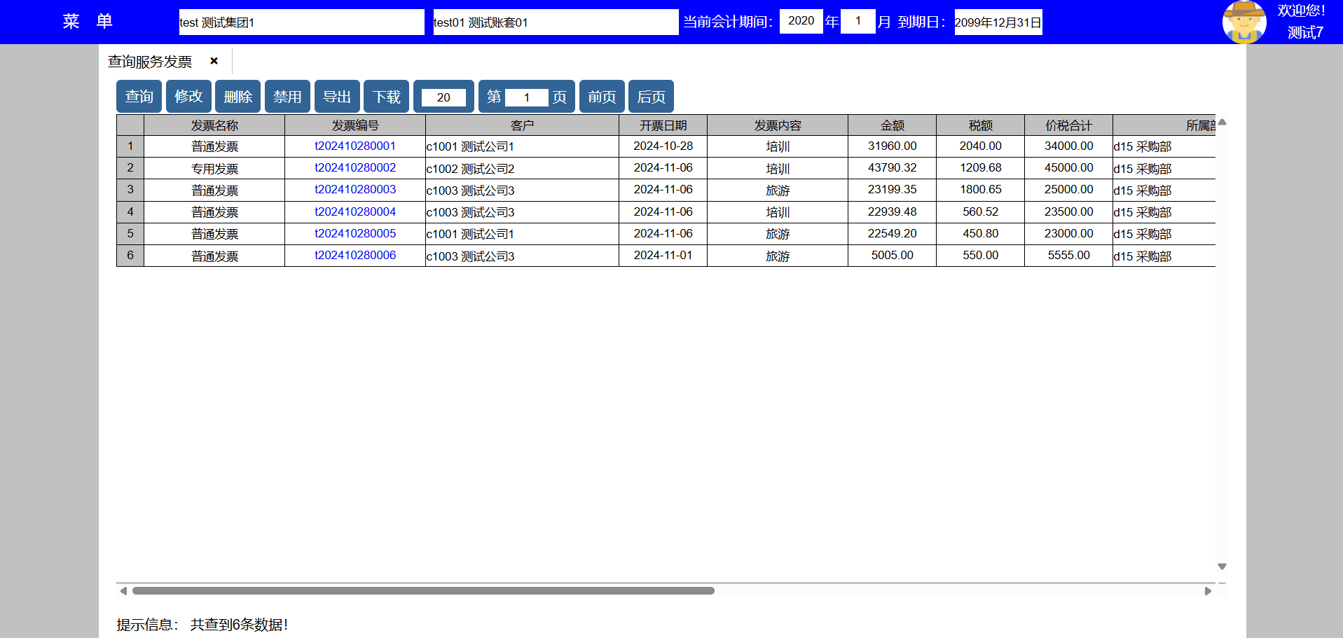The image size is (1343, 638).
Task: Click the user avatar icon
Action: click(x=1244, y=22)
